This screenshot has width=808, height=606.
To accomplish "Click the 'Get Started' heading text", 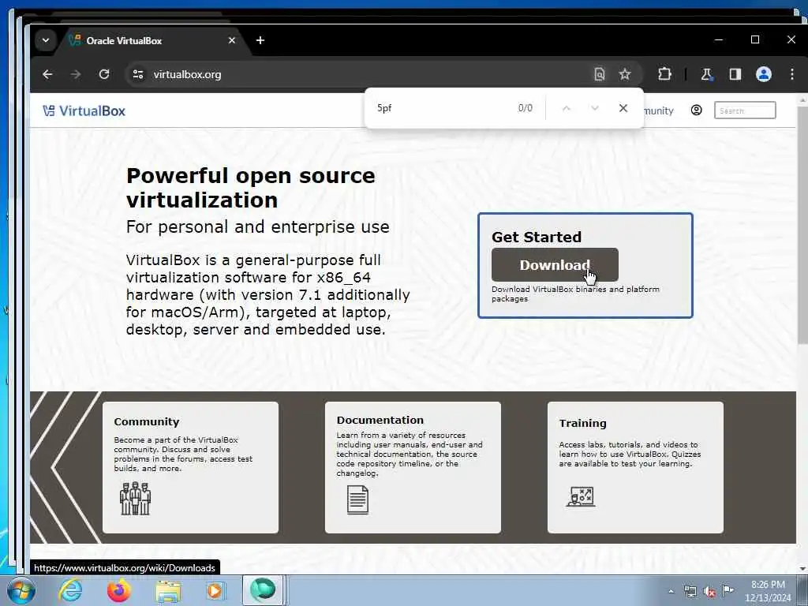I will [537, 237].
